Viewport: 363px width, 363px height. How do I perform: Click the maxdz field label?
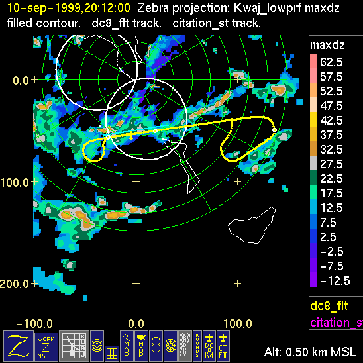pos(327,45)
